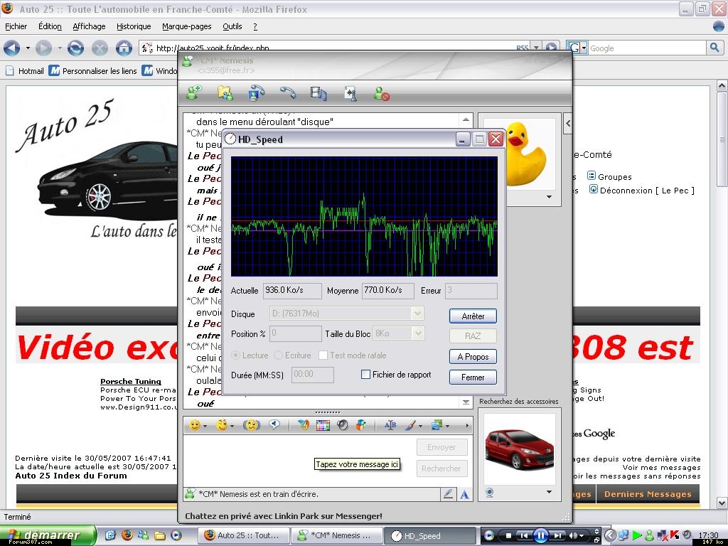This screenshot has height=546, width=728.
Task: Click the share files folder icon
Action: click(x=225, y=93)
